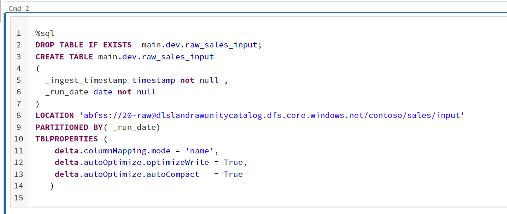The image size is (507, 214).
Task: Click the CREATE TABLE keywords on line 3
Action: pyautogui.click(x=64, y=57)
